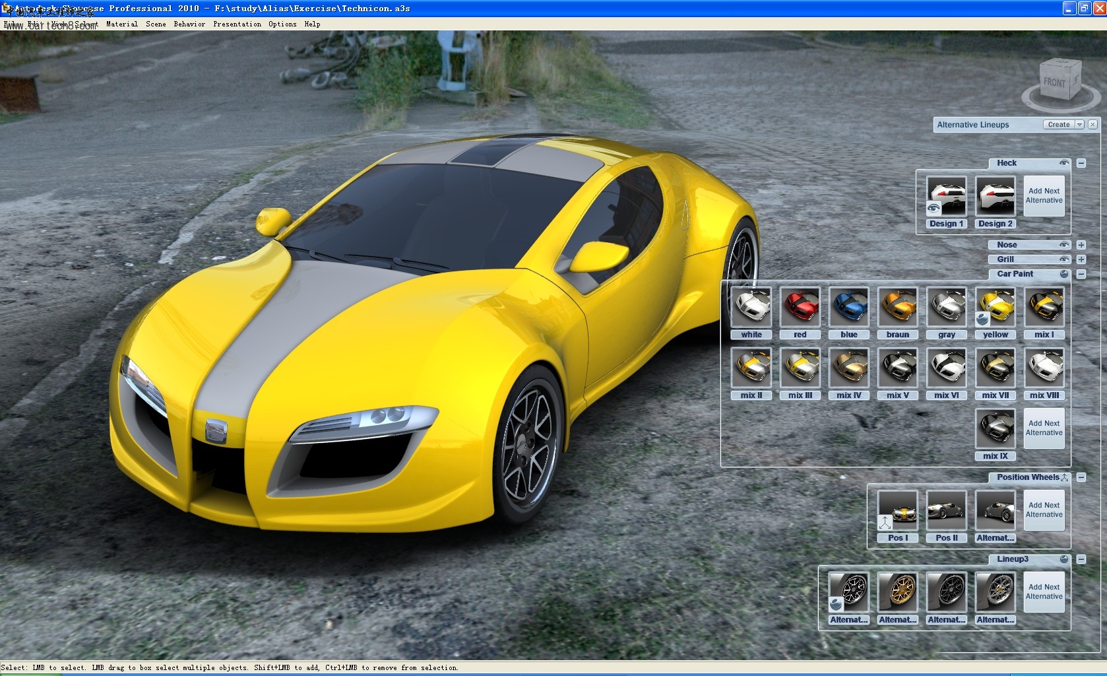Collapse the Car Paint lineup
1107x676 pixels.
1081,274
